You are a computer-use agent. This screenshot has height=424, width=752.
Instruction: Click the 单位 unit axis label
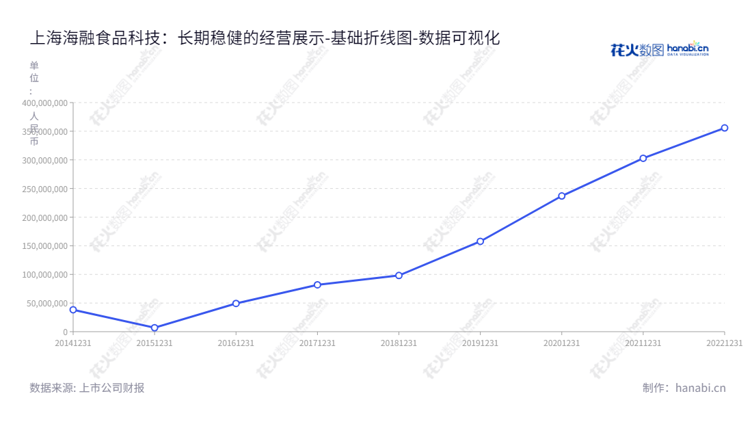point(34,72)
